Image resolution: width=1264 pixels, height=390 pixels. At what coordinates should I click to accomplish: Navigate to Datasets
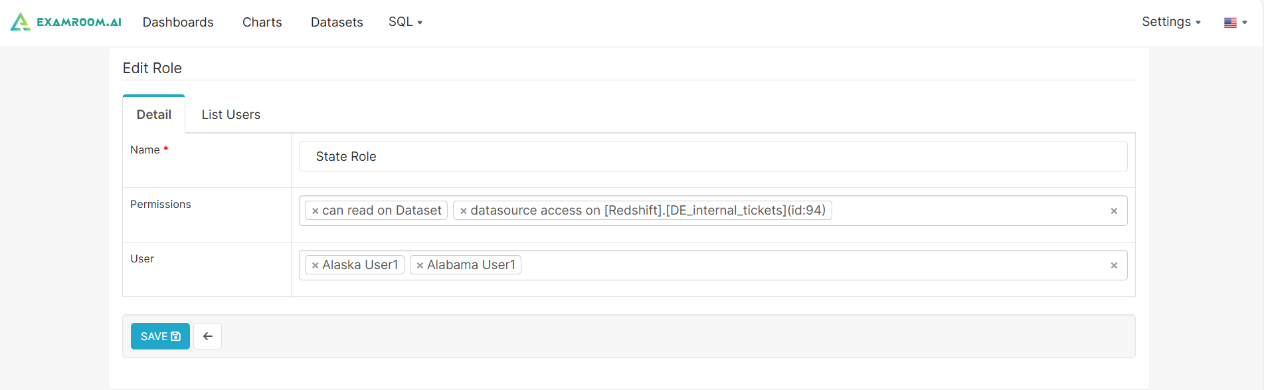(x=337, y=22)
